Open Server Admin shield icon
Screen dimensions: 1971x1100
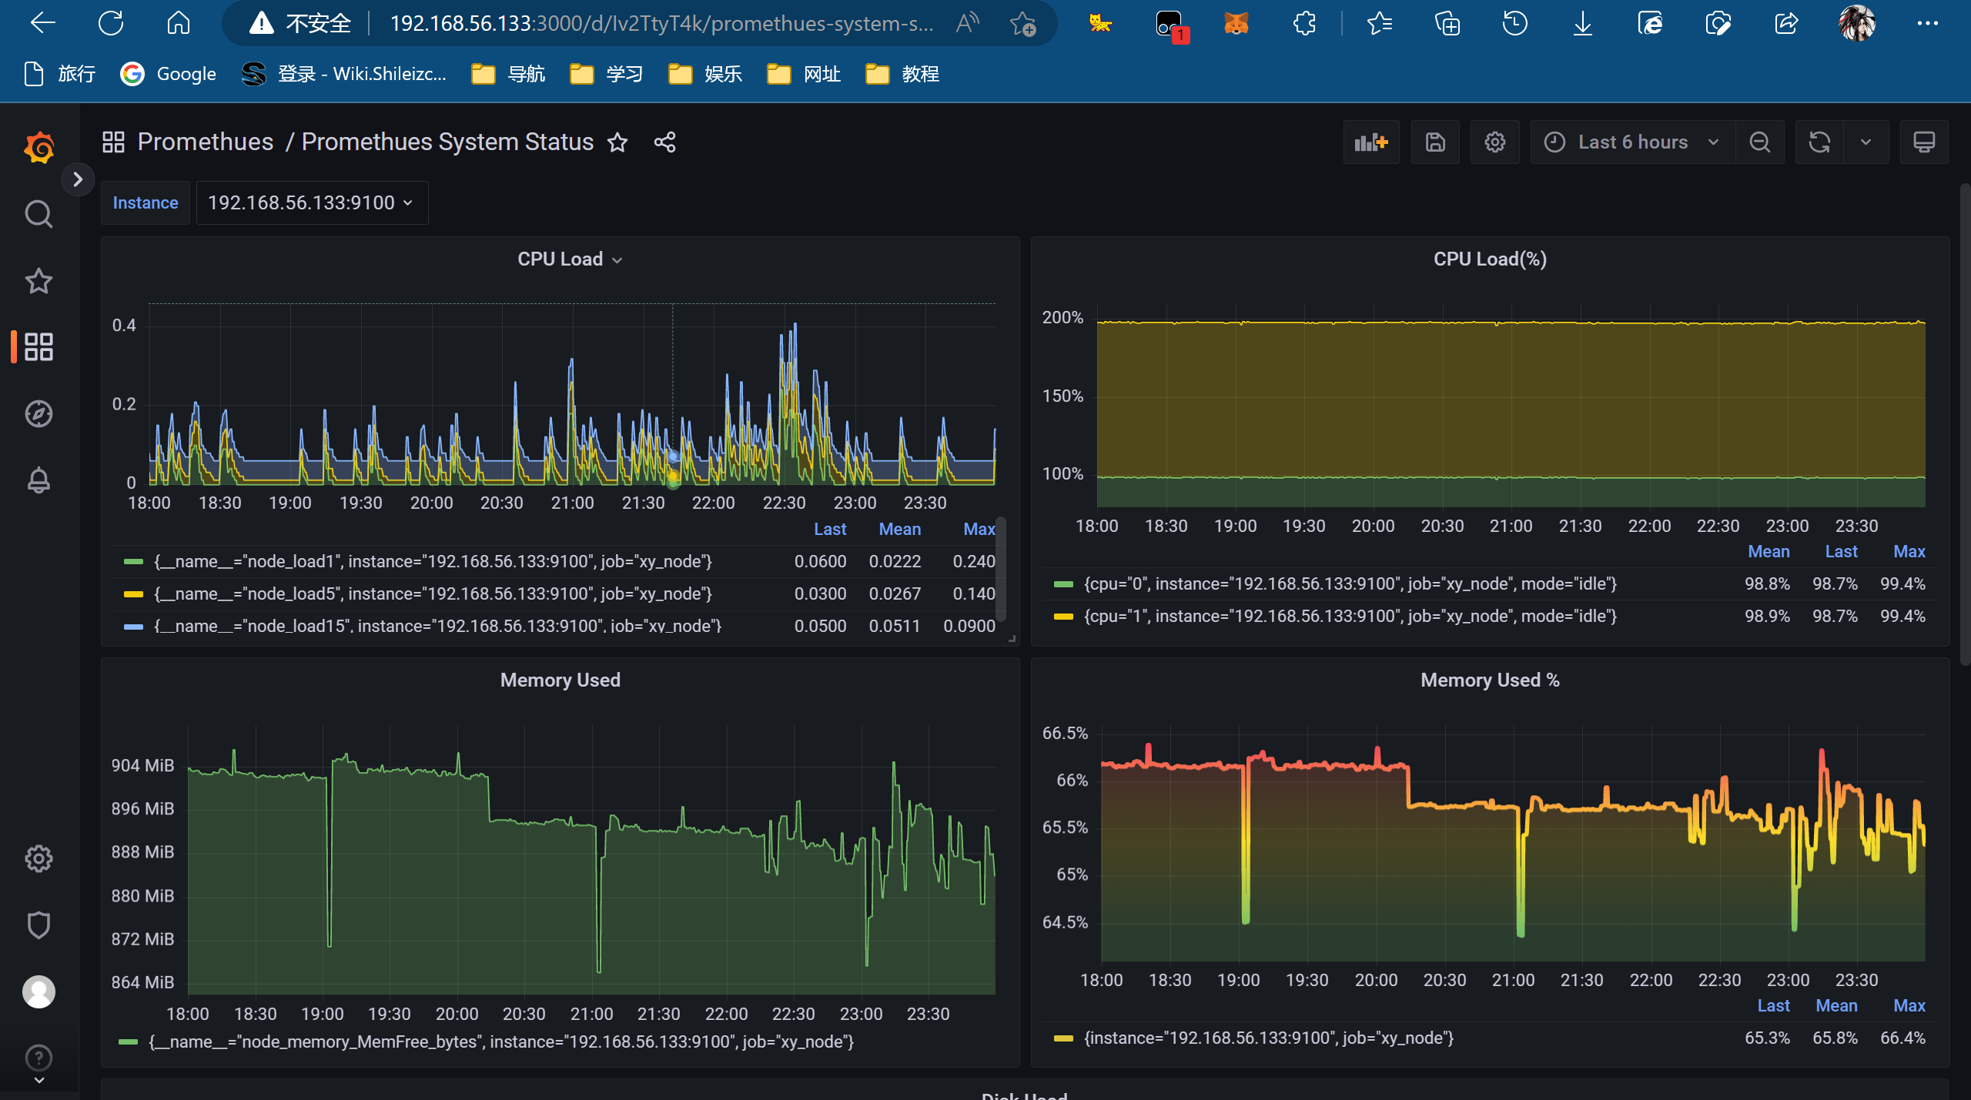(38, 925)
